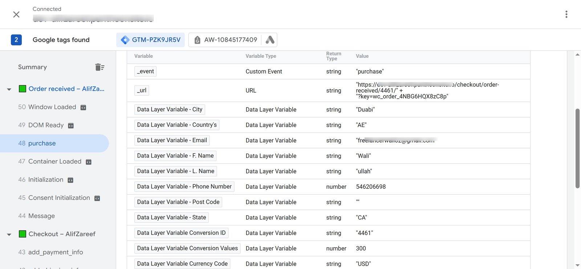Screen dimensions: 581x269
Task: Click the "AE" country value
Action: click(x=361, y=125)
